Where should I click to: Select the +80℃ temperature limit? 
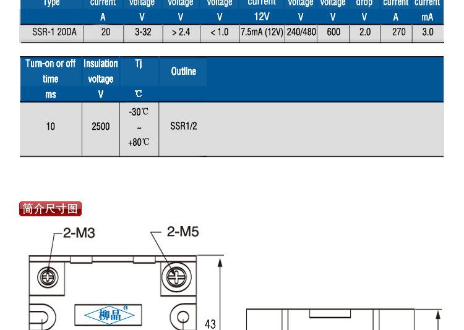pyautogui.click(x=139, y=142)
